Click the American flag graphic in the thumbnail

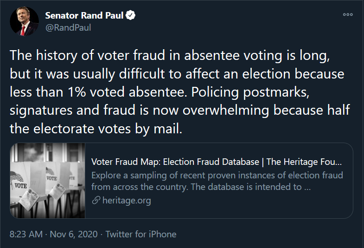tap(17, 176)
